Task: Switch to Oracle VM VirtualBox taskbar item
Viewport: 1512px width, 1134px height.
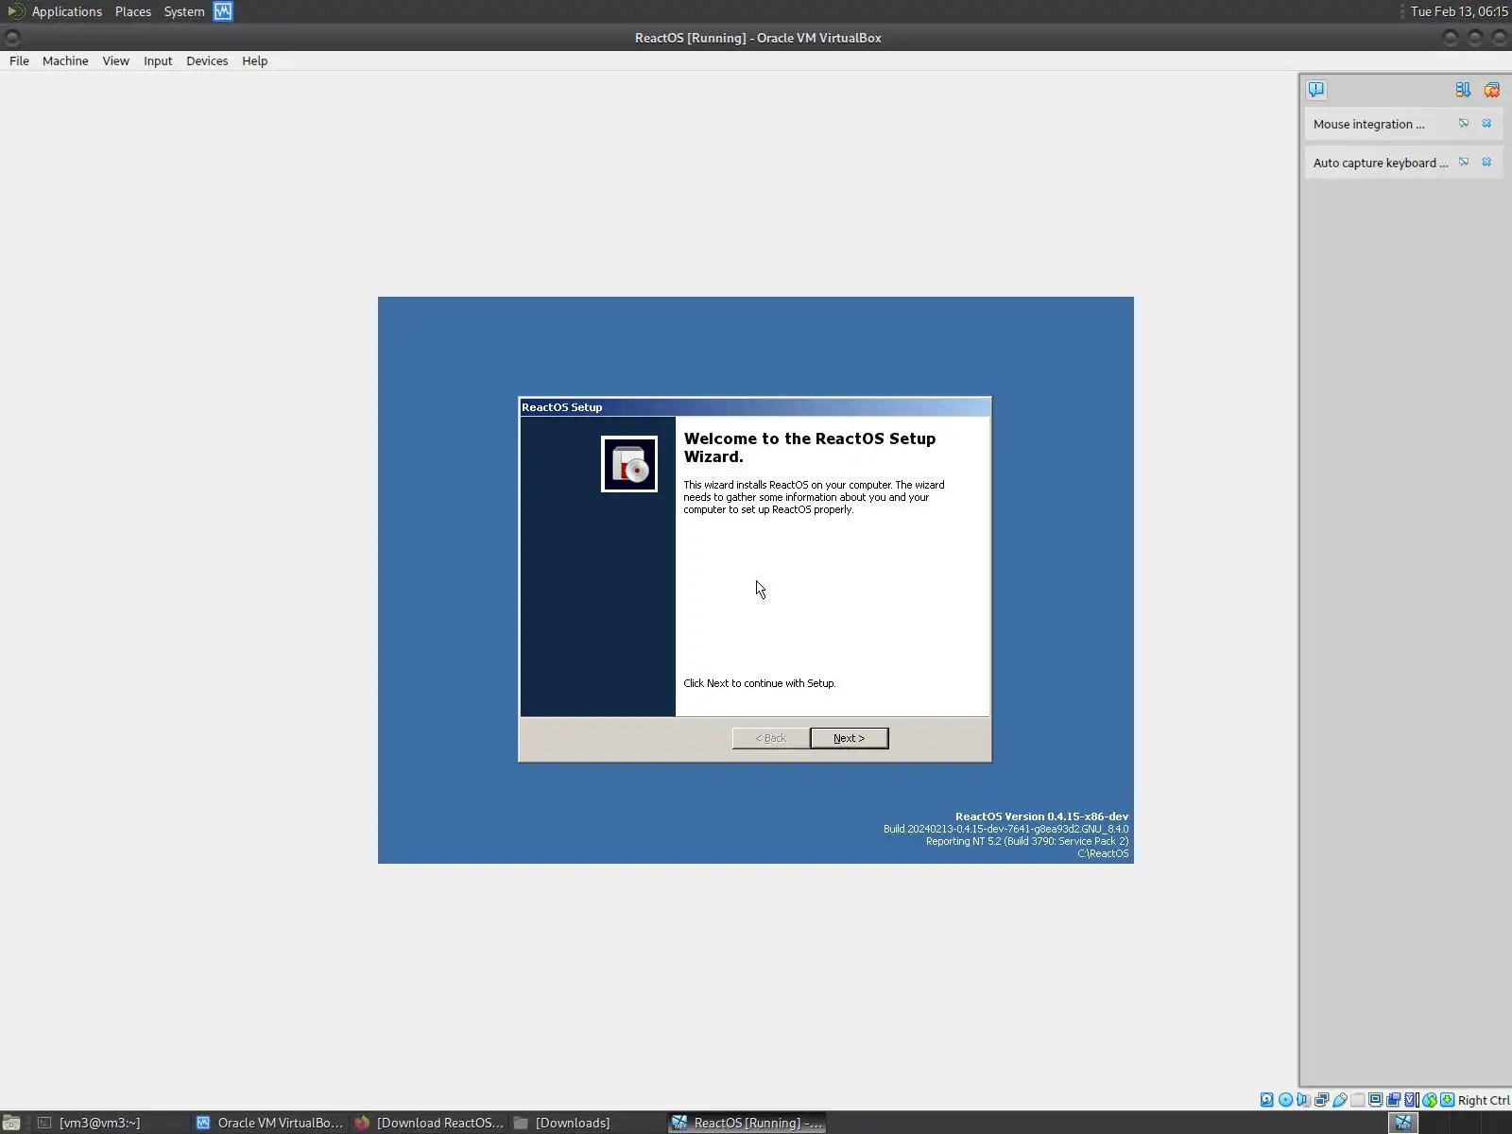Action: [269, 1123]
